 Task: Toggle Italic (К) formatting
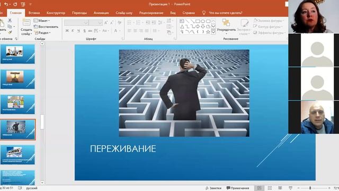coord(73,31)
